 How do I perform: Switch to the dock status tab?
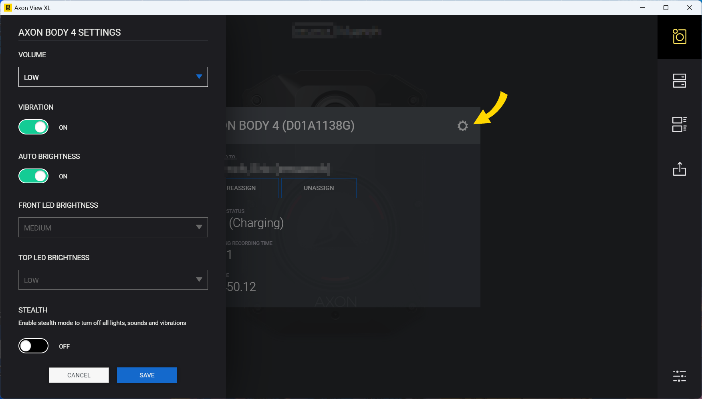click(x=680, y=80)
